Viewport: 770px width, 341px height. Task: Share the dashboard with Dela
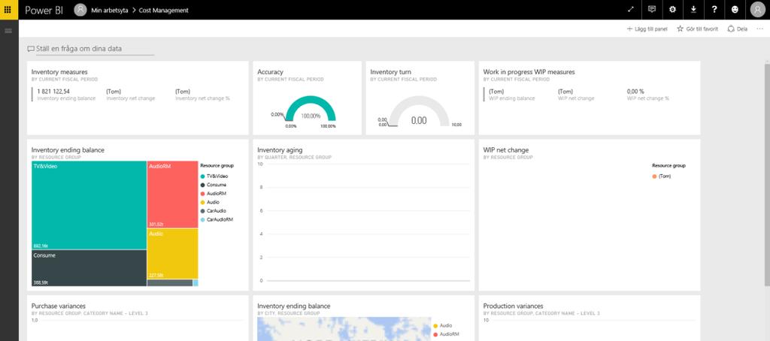click(737, 29)
